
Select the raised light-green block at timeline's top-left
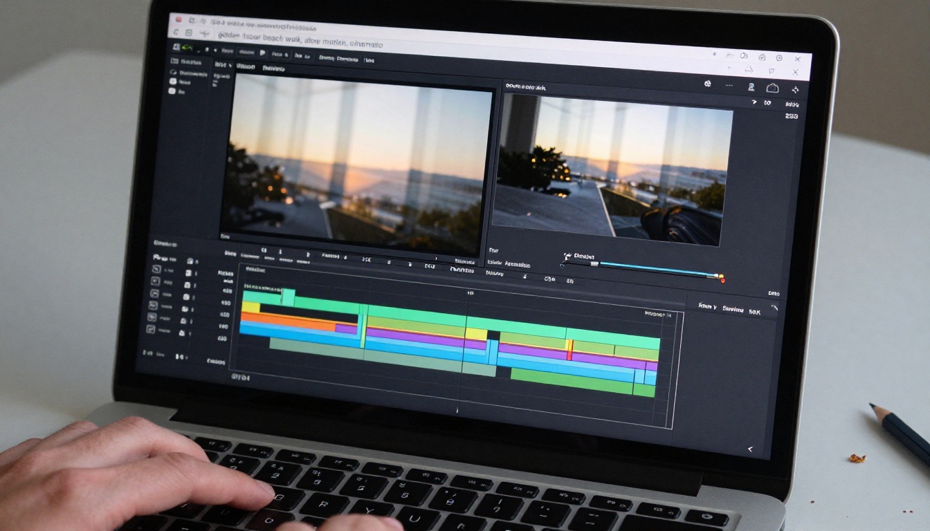[288, 297]
